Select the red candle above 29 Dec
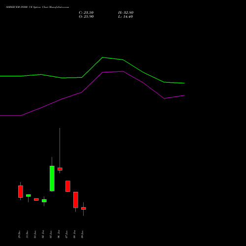The width and height of the screenshot is (246, 246). [21, 191]
